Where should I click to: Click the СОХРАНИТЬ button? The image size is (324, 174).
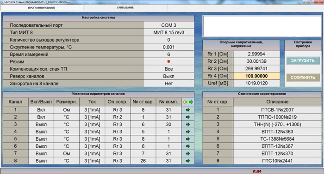click(x=303, y=78)
